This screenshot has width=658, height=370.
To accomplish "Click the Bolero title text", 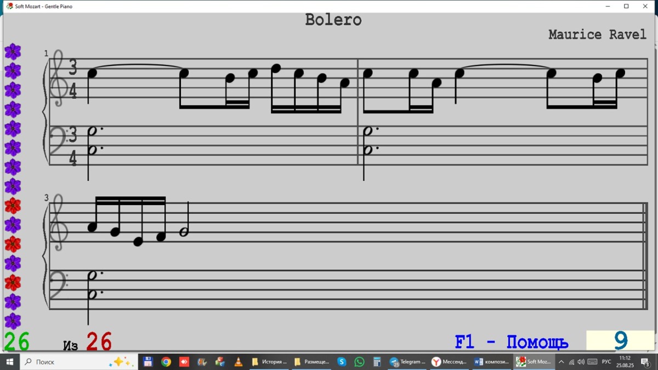I will [x=333, y=20].
